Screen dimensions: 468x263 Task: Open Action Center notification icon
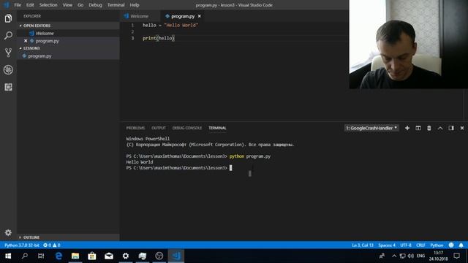(456, 256)
